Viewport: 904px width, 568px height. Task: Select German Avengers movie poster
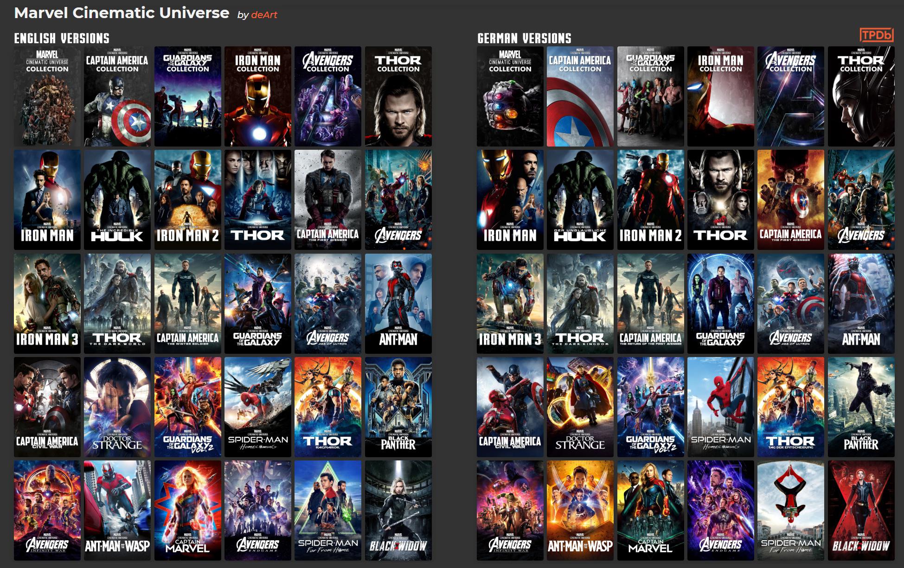861,200
